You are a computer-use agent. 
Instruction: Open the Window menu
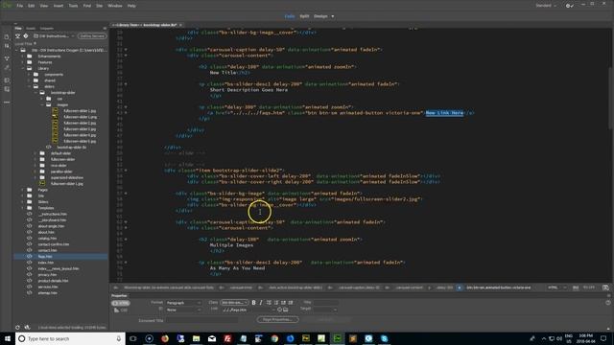point(115,6)
